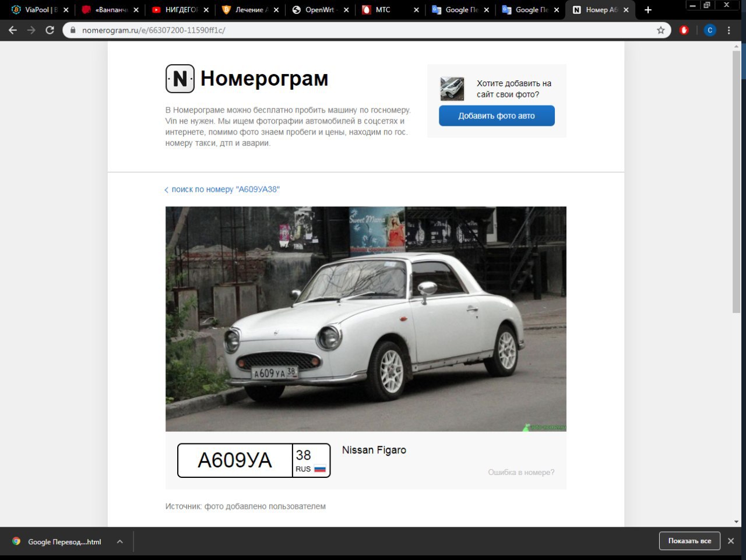Open download item menu chevron
Image resolution: width=746 pixels, height=560 pixels.
click(x=119, y=541)
